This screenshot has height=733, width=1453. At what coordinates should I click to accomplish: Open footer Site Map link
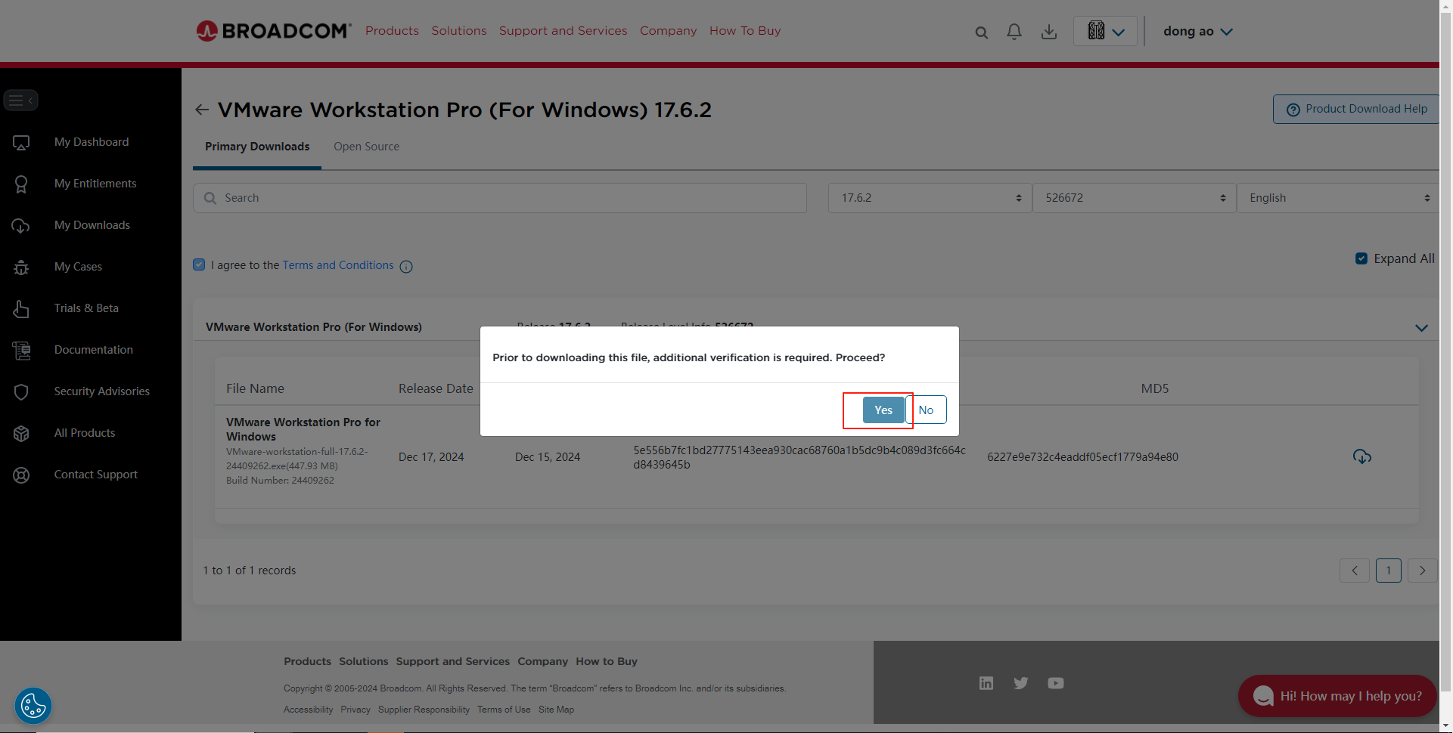click(x=556, y=710)
